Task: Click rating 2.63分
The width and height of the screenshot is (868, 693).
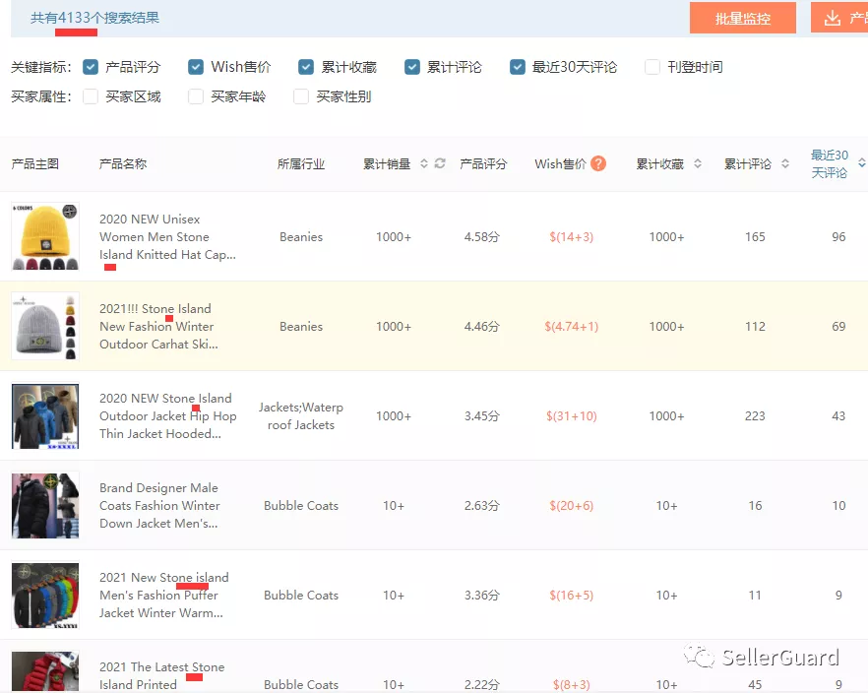Action: (482, 506)
